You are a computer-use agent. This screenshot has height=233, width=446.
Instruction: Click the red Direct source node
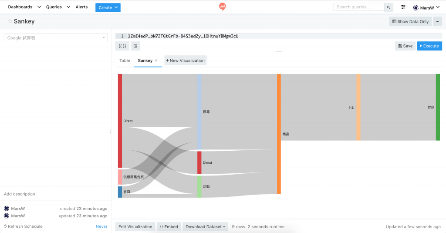click(x=120, y=121)
